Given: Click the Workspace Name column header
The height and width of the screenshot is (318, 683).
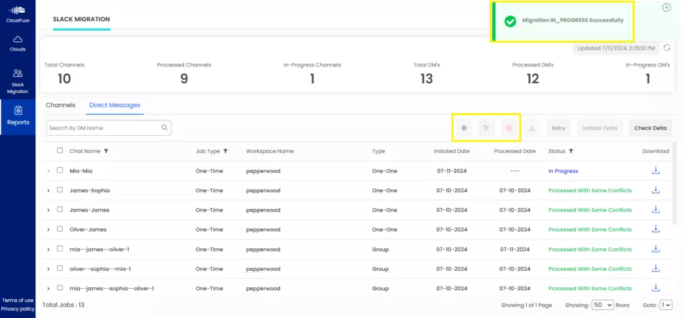Looking at the screenshot, I should tap(269, 151).
